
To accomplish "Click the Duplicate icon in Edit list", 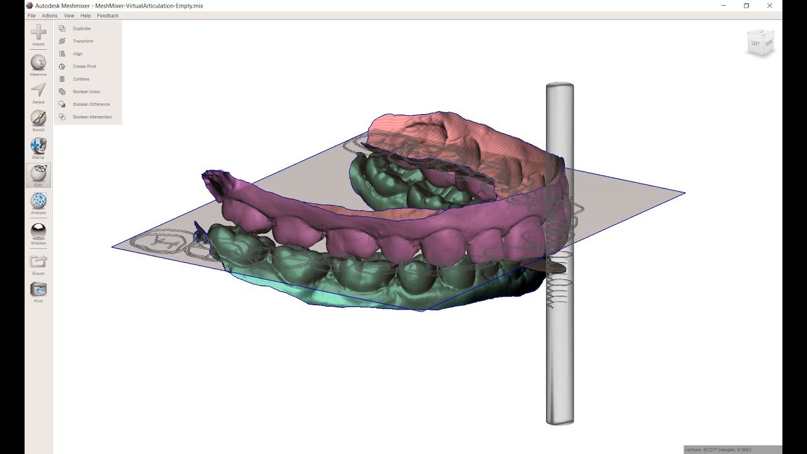I will pyautogui.click(x=62, y=28).
